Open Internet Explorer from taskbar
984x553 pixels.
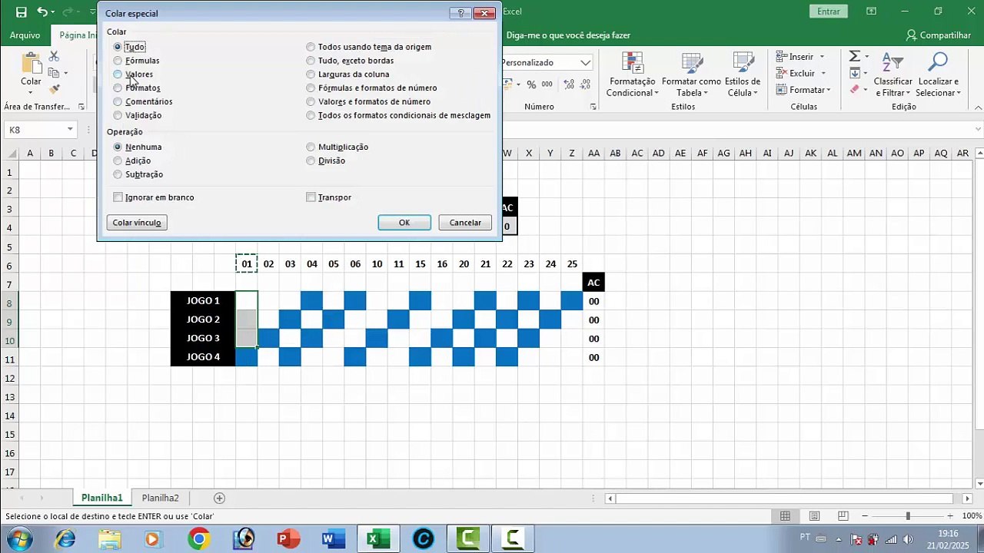click(x=65, y=539)
